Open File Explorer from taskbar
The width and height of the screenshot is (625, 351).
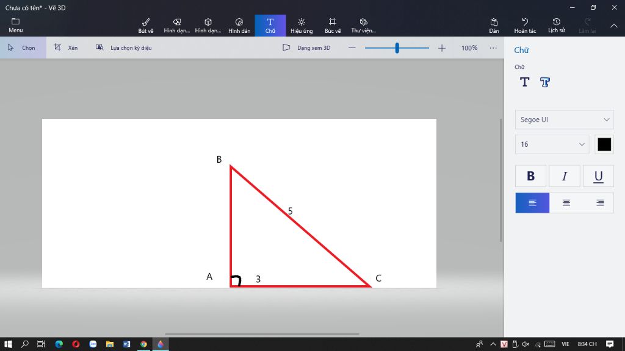[x=110, y=344]
